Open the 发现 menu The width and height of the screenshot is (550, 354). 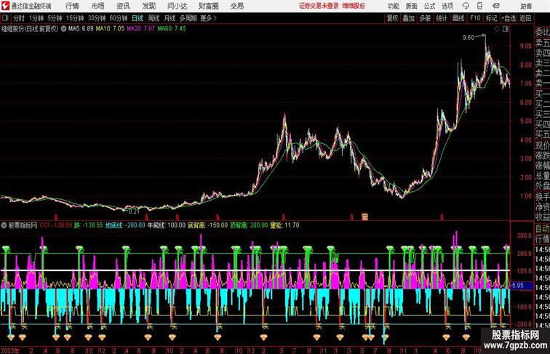pos(148,6)
